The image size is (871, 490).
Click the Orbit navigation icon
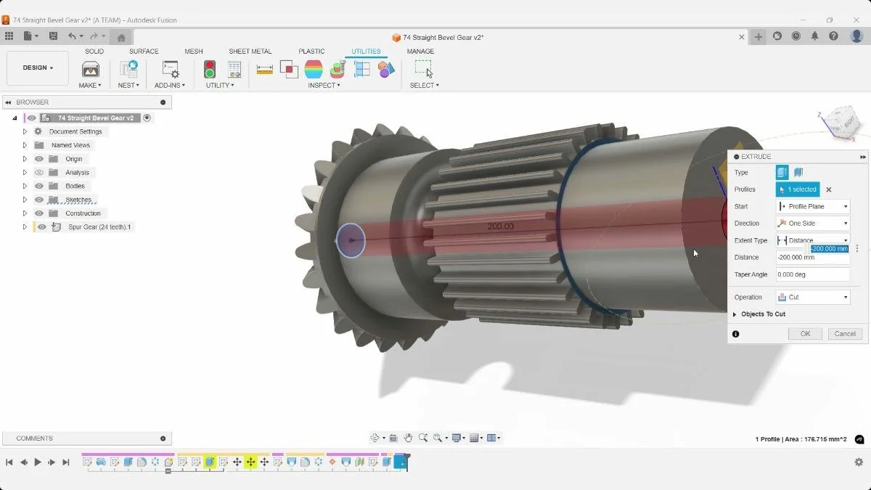(375, 438)
